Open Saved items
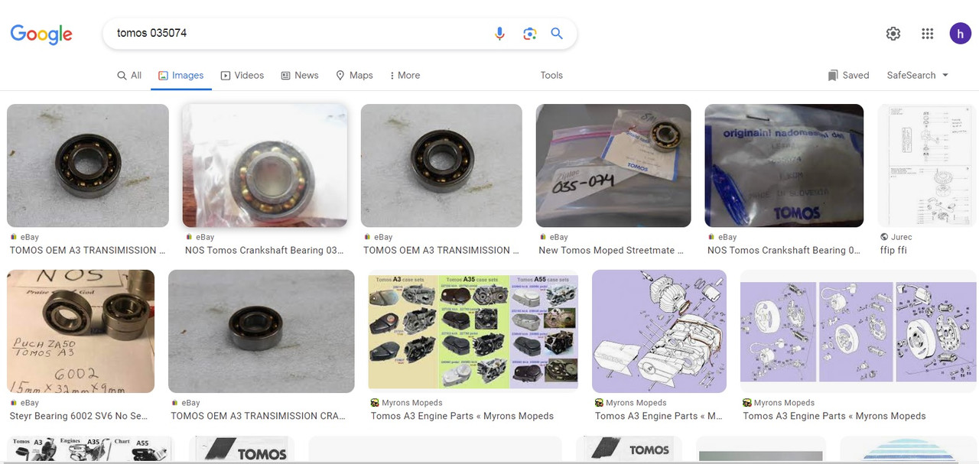This screenshot has height=464, width=979. click(x=848, y=75)
